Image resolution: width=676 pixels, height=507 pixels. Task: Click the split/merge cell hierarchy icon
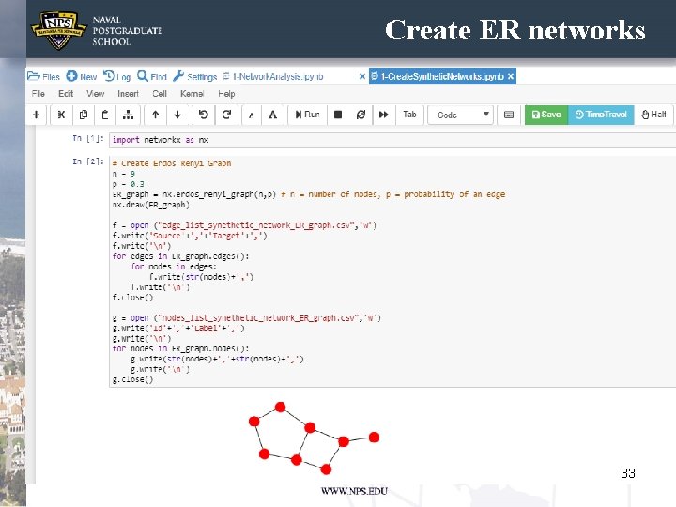(128, 115)
